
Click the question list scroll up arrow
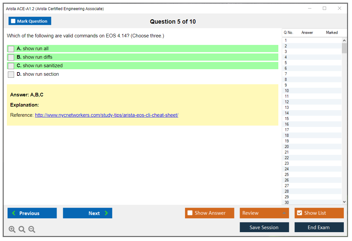click(344, 40)
